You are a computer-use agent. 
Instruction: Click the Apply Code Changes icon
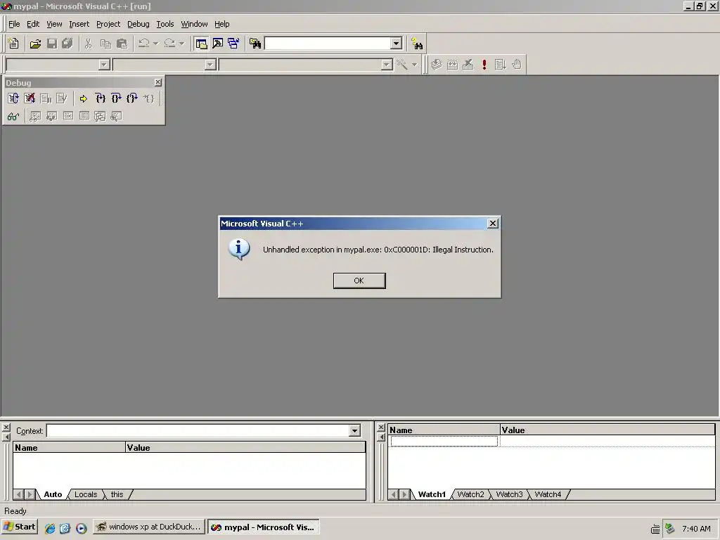click(62, 98)
